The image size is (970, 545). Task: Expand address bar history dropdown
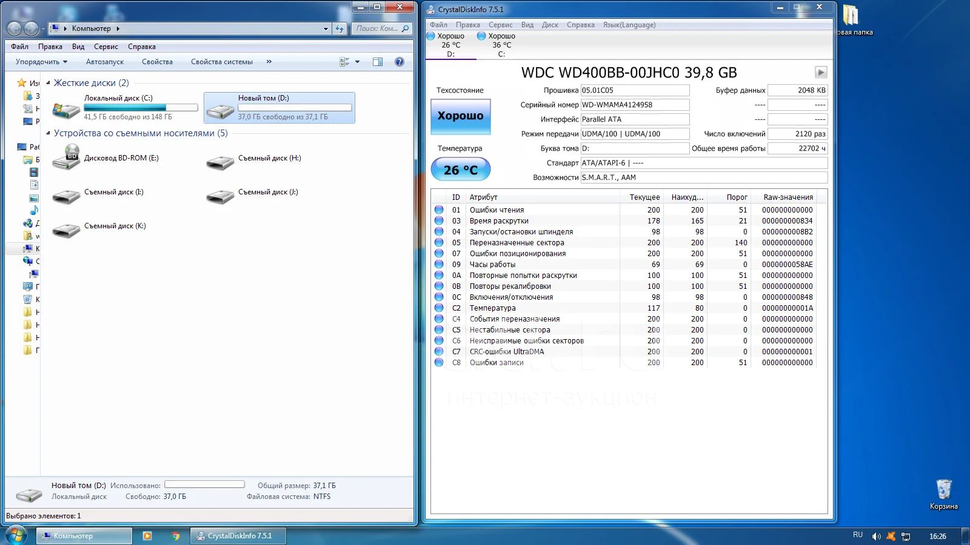click(326, 28)
